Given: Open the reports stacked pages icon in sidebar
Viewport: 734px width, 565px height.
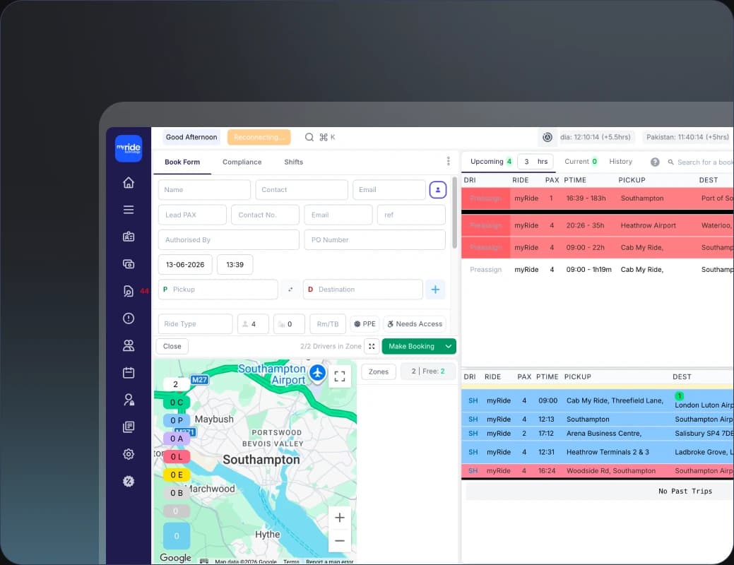Looking at the screenshot, I should 129,427.
